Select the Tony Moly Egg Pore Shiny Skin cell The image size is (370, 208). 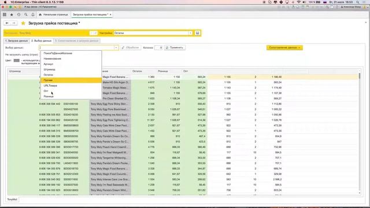click(110, 104)
